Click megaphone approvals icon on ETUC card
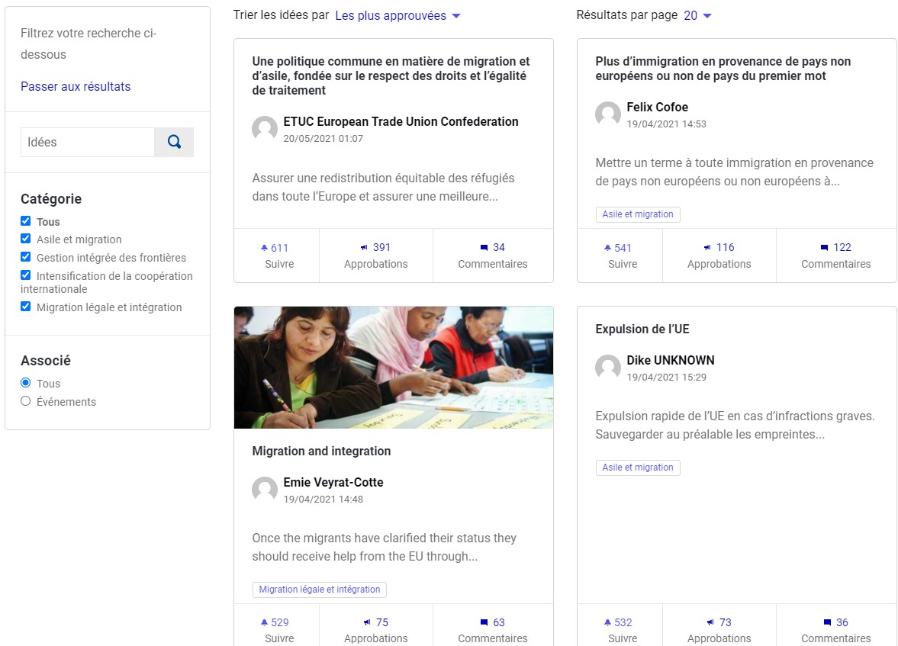This screenshot has width=898, height=646. (x=364, y=247)
